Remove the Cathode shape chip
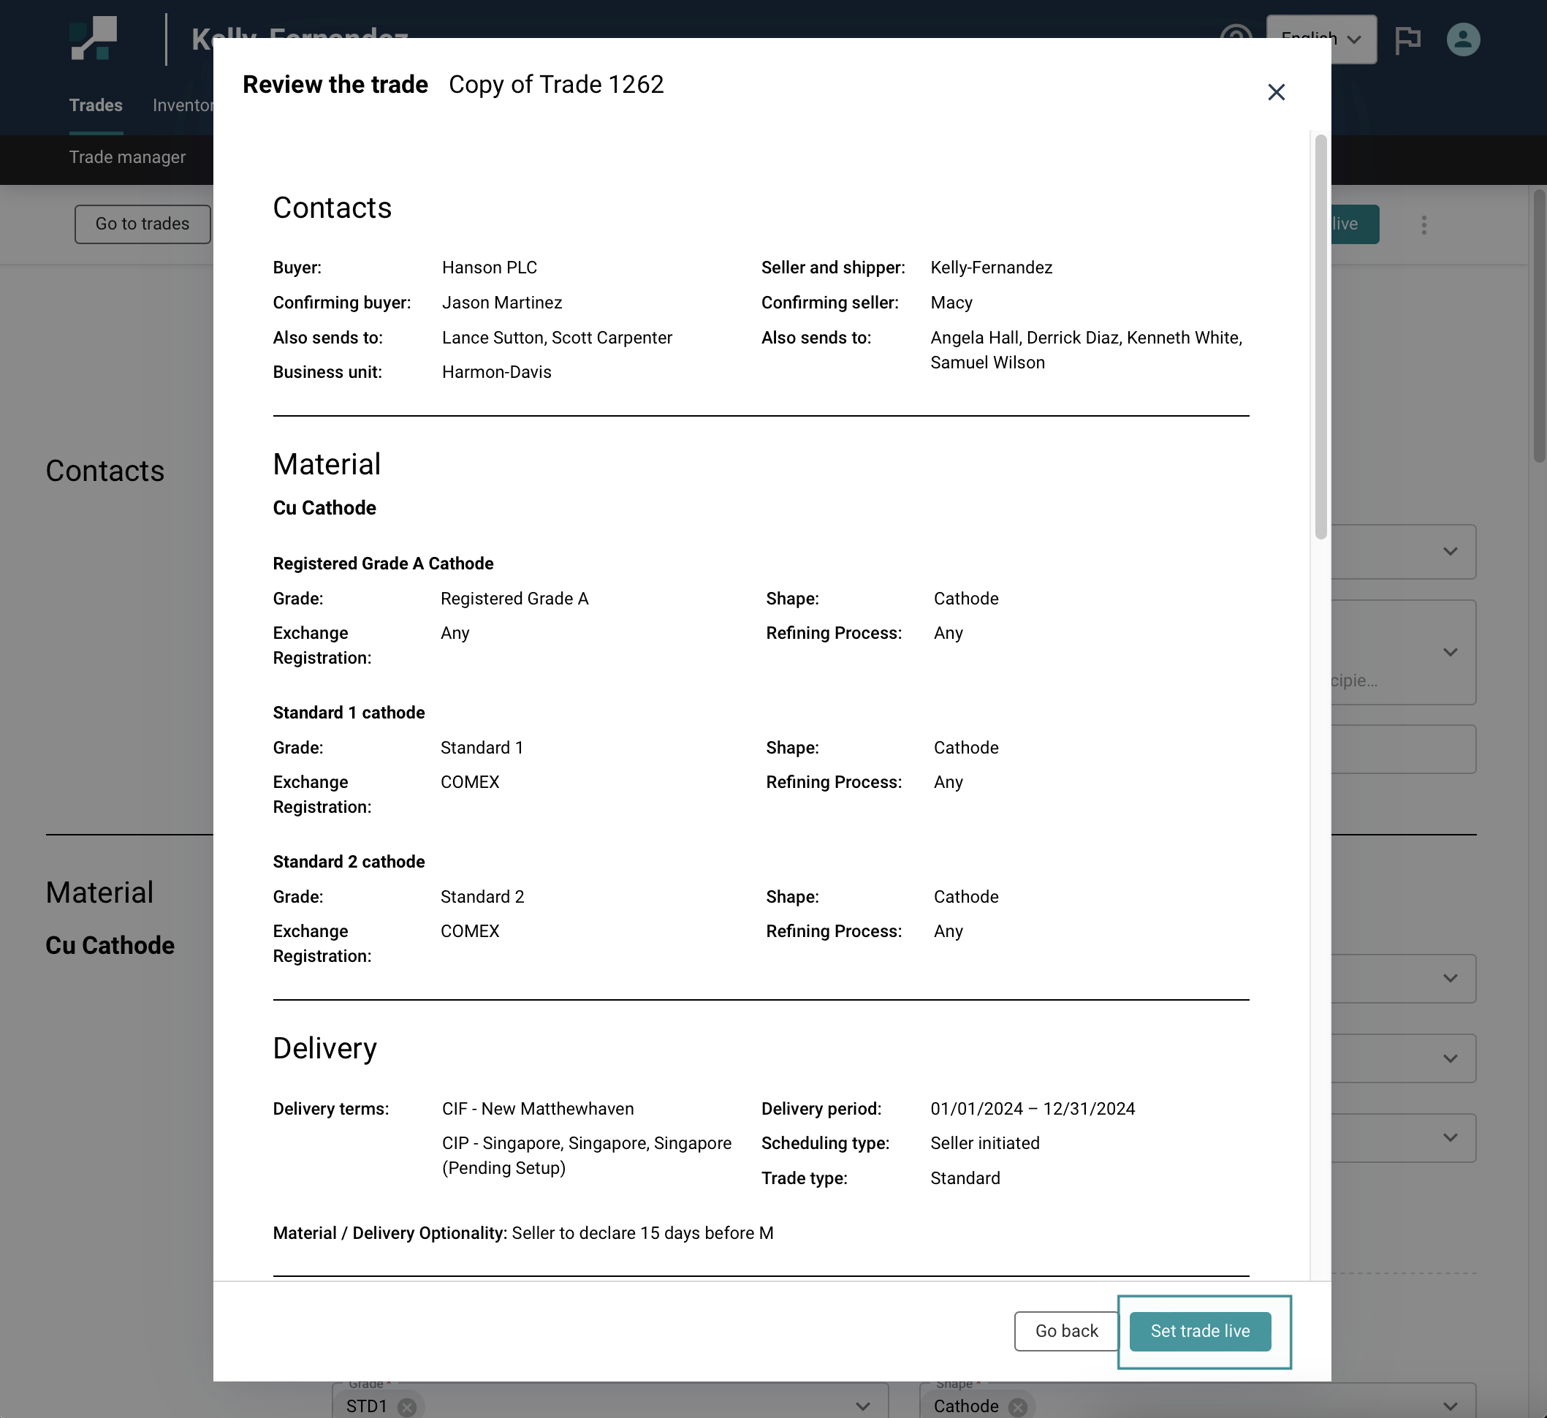The height and width of the screenshot is (1418, 1547). (x=1017, y=1406)
